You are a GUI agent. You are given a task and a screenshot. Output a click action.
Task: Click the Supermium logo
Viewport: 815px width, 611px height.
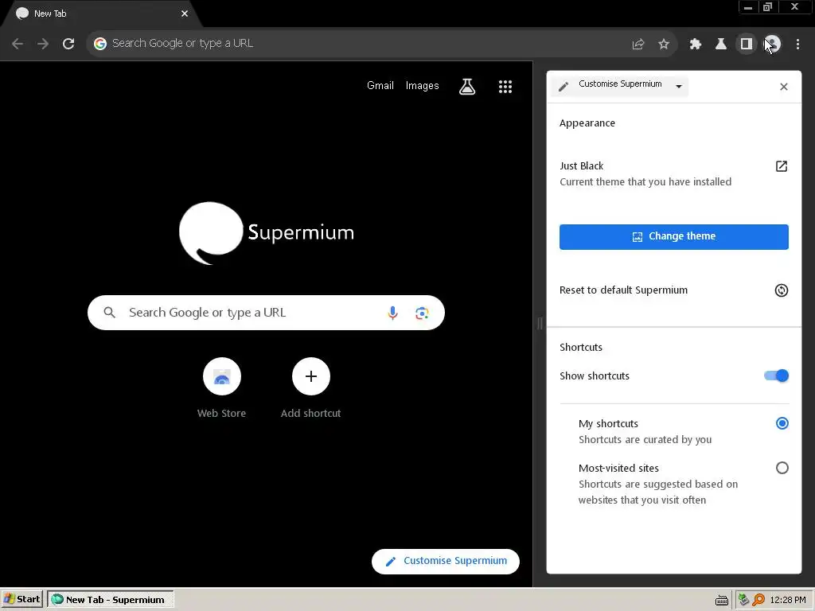267,233
